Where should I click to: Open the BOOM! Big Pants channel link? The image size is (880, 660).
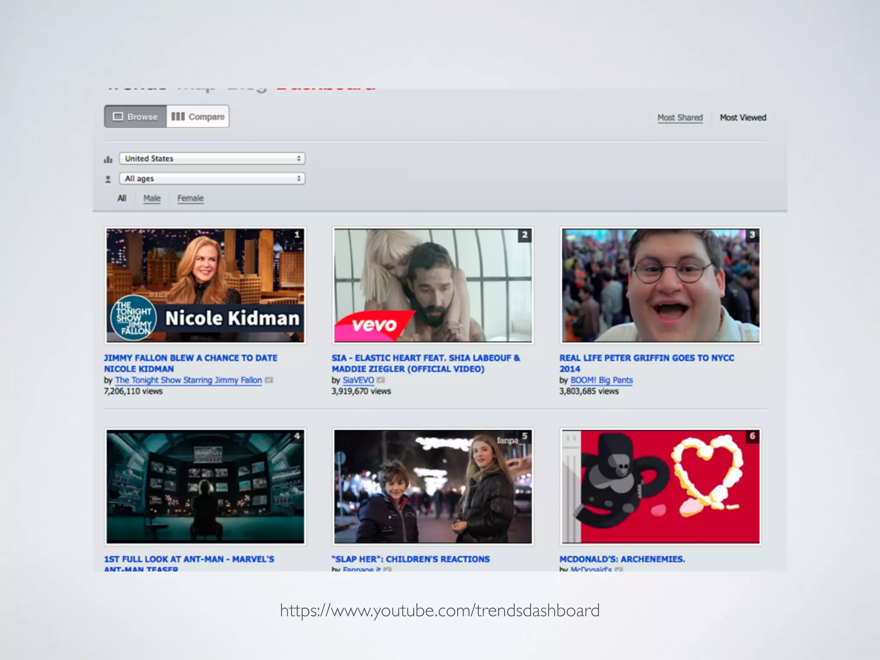click(x=601, y=380)
